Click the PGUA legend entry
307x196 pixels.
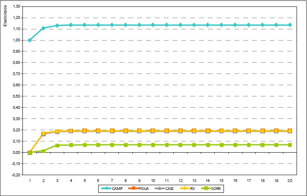click(138, 188)
